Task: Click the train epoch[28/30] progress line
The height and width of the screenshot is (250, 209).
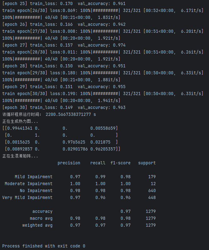Action: coord(103,52)
